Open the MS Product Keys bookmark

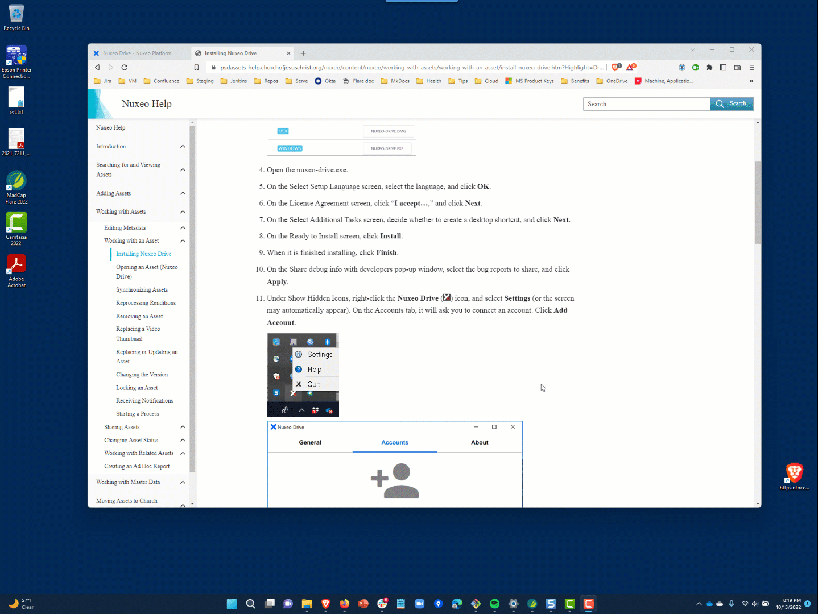pyautogui.click(x=530, y=81)
